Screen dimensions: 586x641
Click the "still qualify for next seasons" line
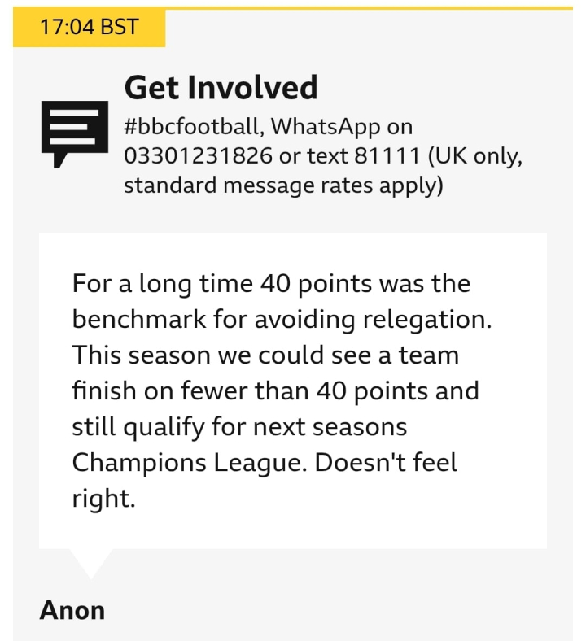point(239,428)
